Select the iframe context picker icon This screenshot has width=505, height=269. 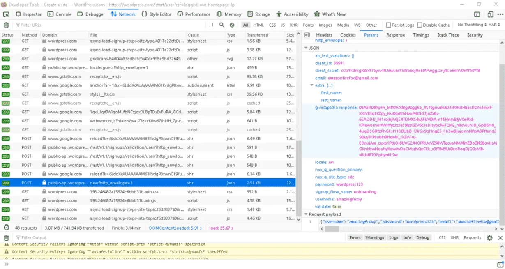(477, 14)
